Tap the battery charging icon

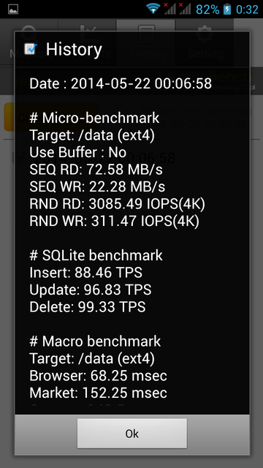[x=227, y=9]
